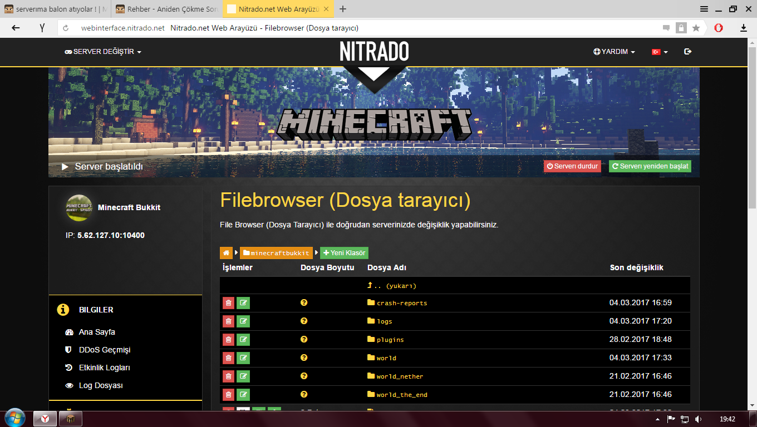Viewport: 757px width, 427px height.
Task: Expand the YARDIM help menu
Action: click(x=614, y=52)
